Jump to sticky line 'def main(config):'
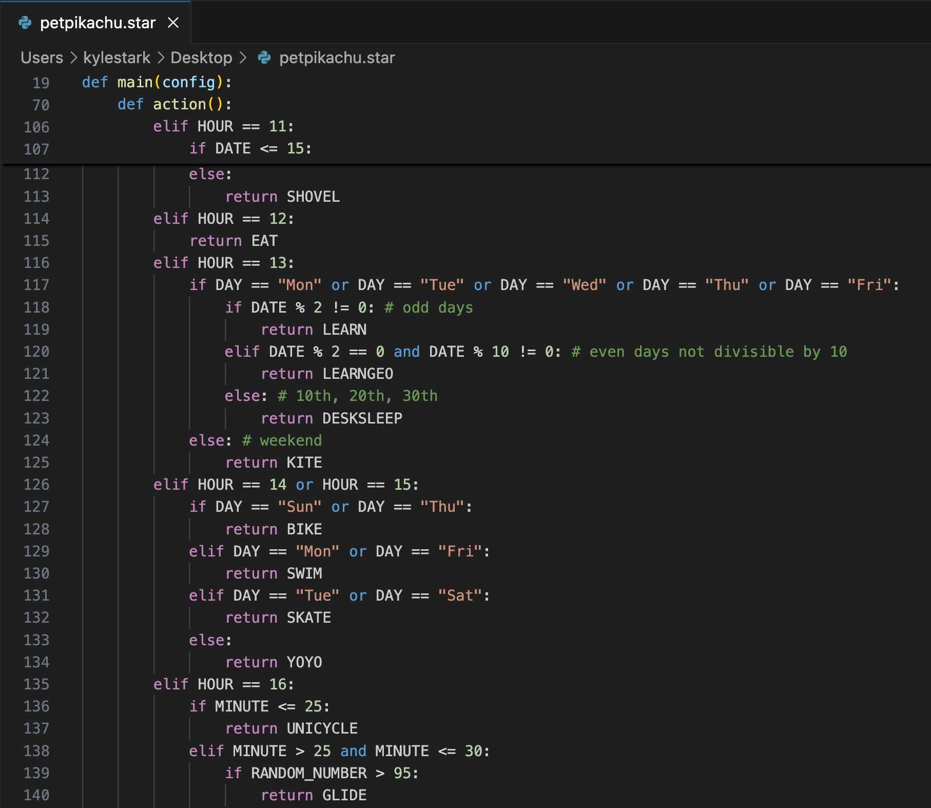 [x=157, y=82]
